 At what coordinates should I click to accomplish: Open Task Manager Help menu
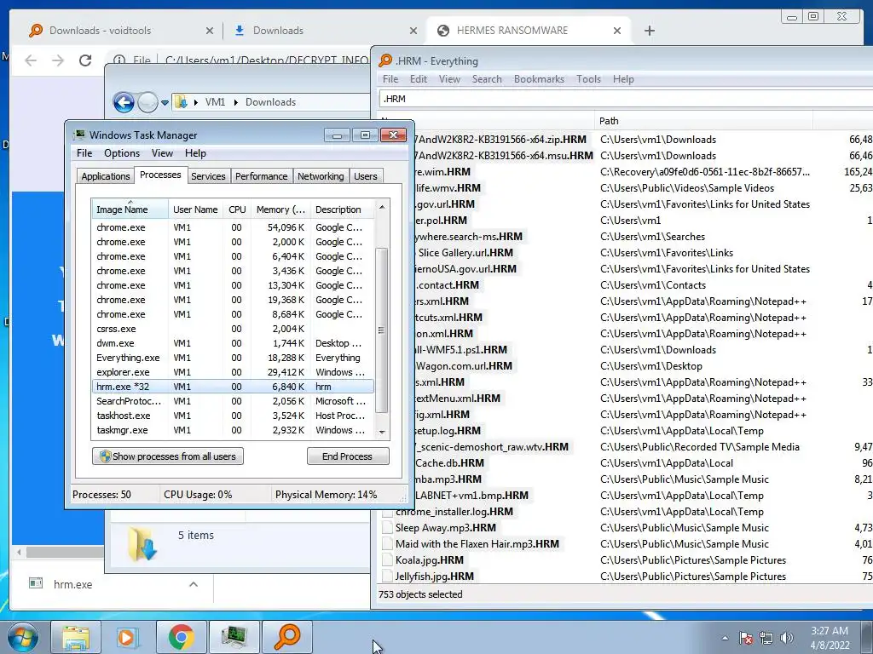point(195,153)
